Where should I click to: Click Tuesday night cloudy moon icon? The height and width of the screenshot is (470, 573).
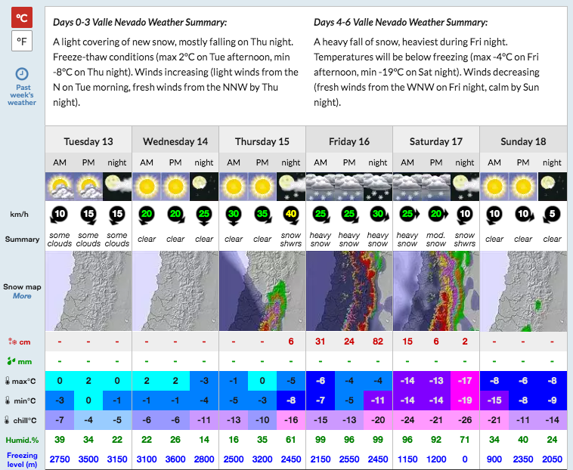pos(117,187)
